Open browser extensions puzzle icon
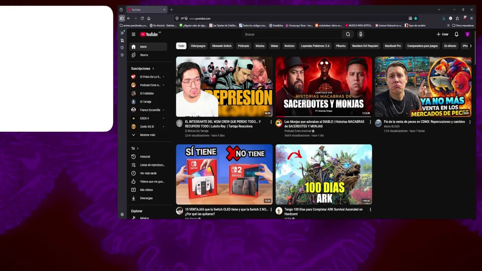This screenshot has width=482, height=271. coord(457,18)
